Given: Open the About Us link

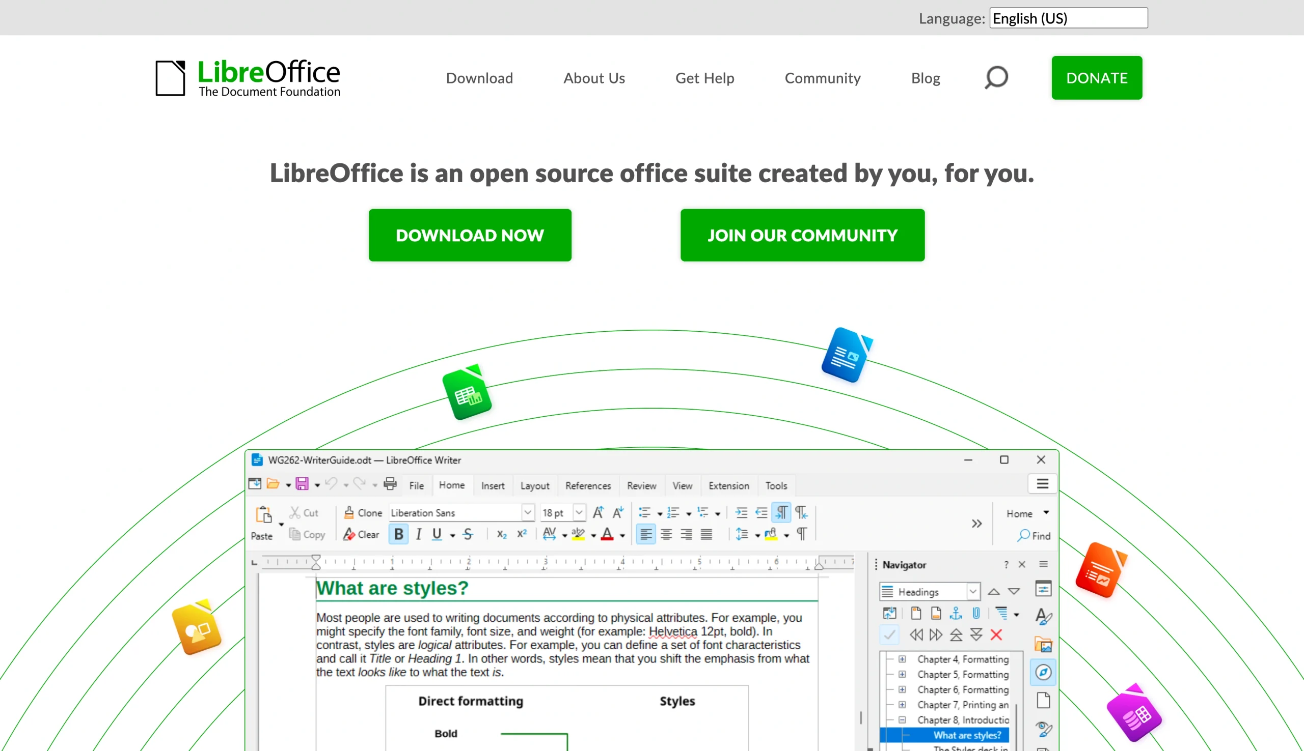Looking at the screenshot, I should [593, 78].
